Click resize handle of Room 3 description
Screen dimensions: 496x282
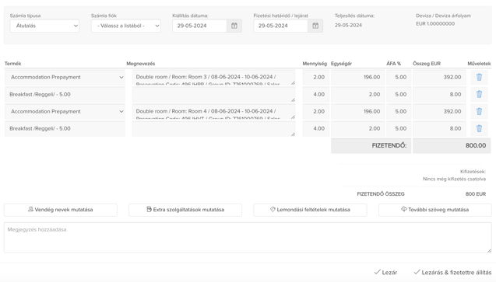(x=293, y=83)
